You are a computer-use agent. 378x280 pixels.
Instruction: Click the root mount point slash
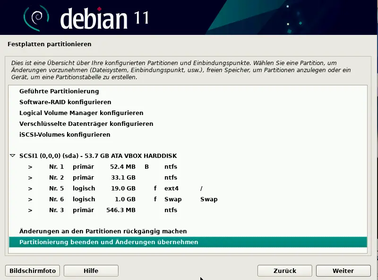201,189
